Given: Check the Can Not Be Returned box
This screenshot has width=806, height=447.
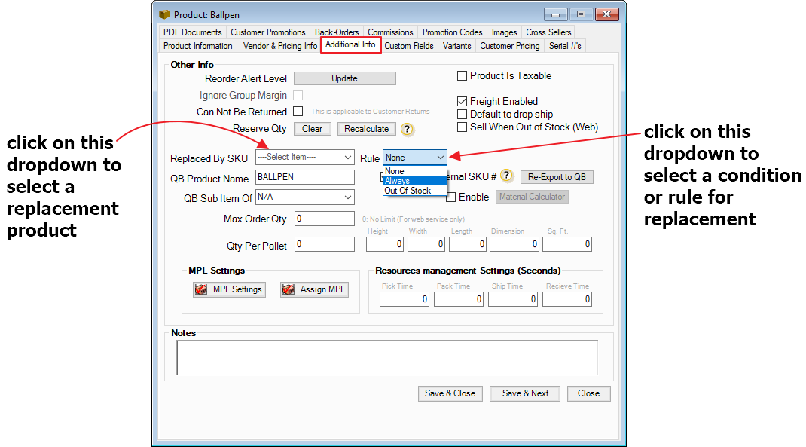Looking at the screenshot, I should click(x=298, y=112).
